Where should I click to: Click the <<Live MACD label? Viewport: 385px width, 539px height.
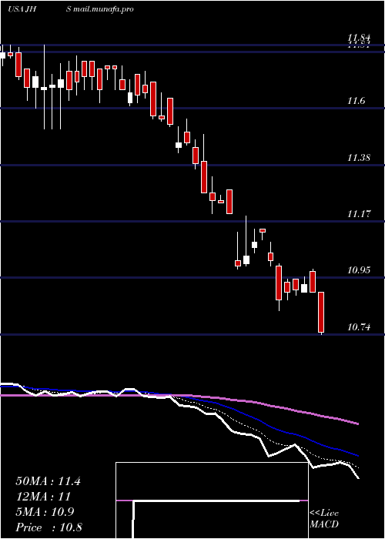coord(324,518)
